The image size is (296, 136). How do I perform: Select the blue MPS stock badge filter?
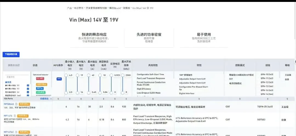[59, 79]
